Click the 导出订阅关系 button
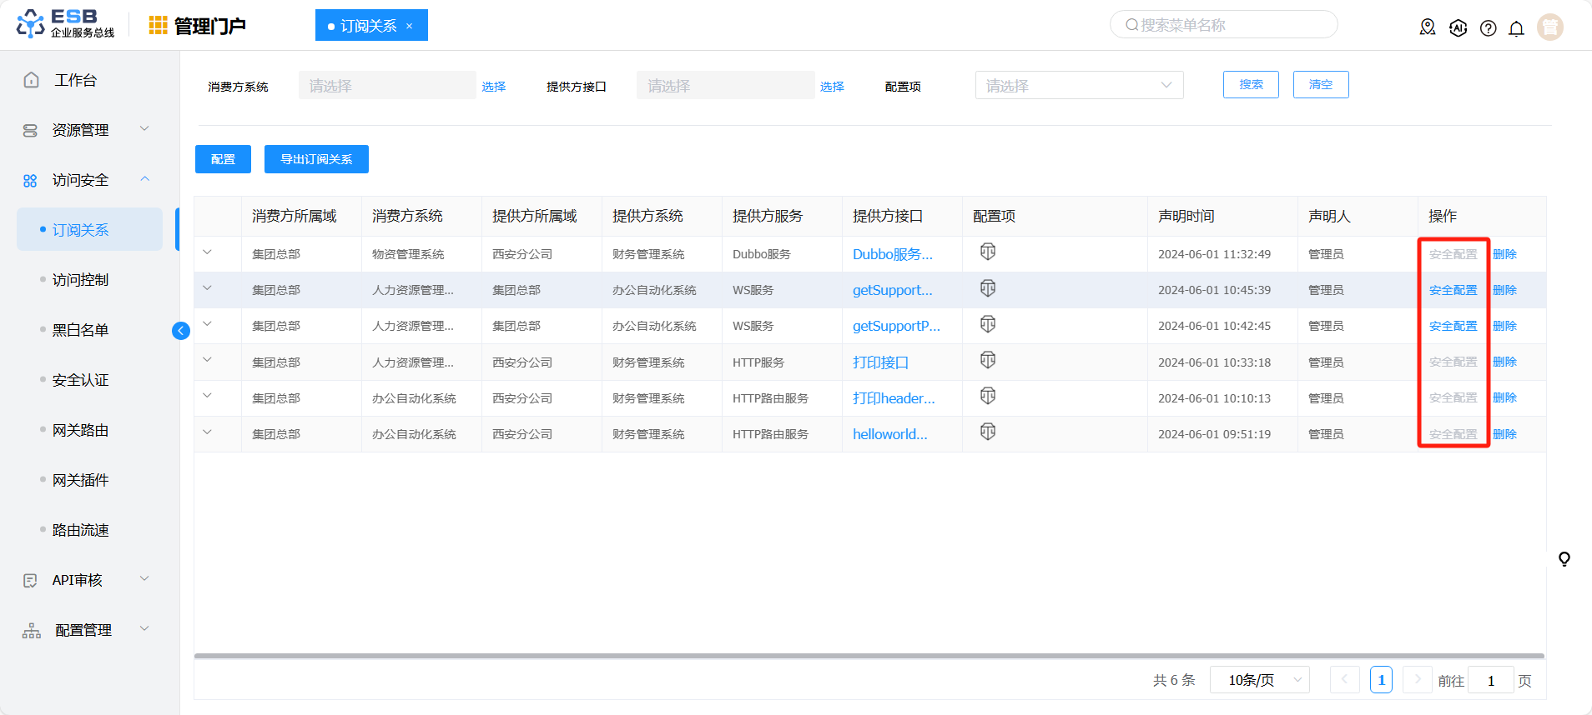This screenshot has width=1592, height=715. click(316, 159)
